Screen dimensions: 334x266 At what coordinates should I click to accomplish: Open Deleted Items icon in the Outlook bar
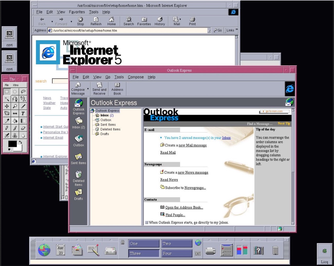(x=78, y=178)
